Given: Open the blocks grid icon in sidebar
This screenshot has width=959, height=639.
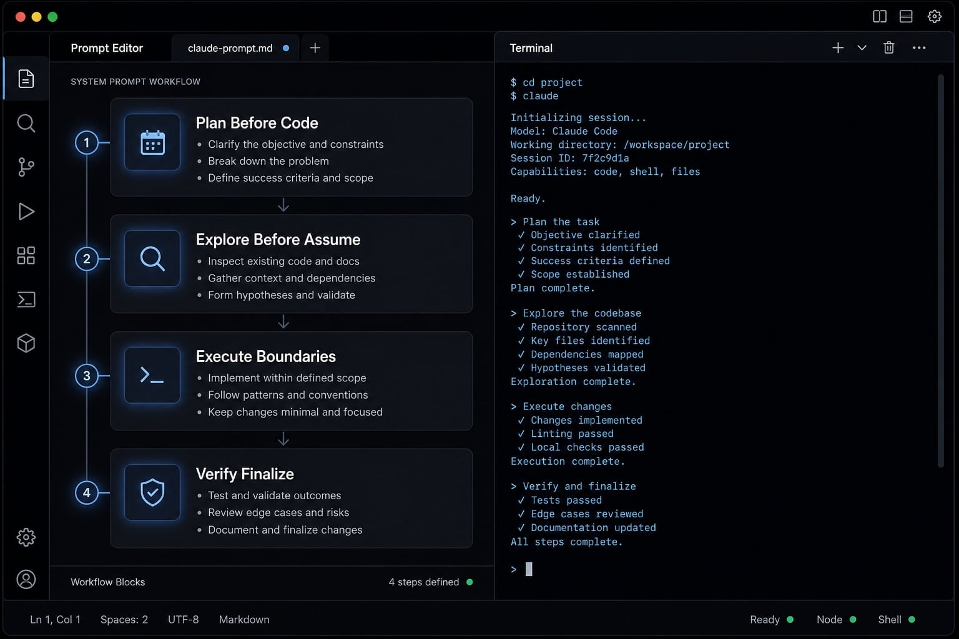Looking at the screenshot, I should tap(26, 255).
